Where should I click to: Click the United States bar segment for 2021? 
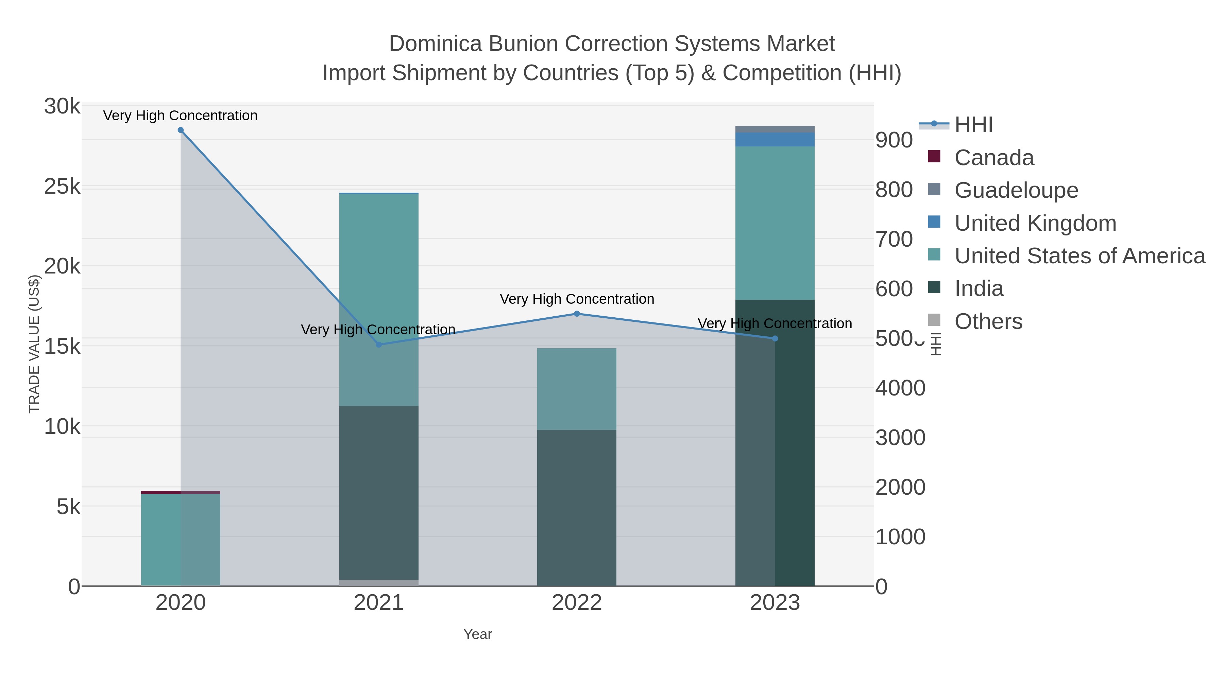pyautogui.click(x=379, y=300)
